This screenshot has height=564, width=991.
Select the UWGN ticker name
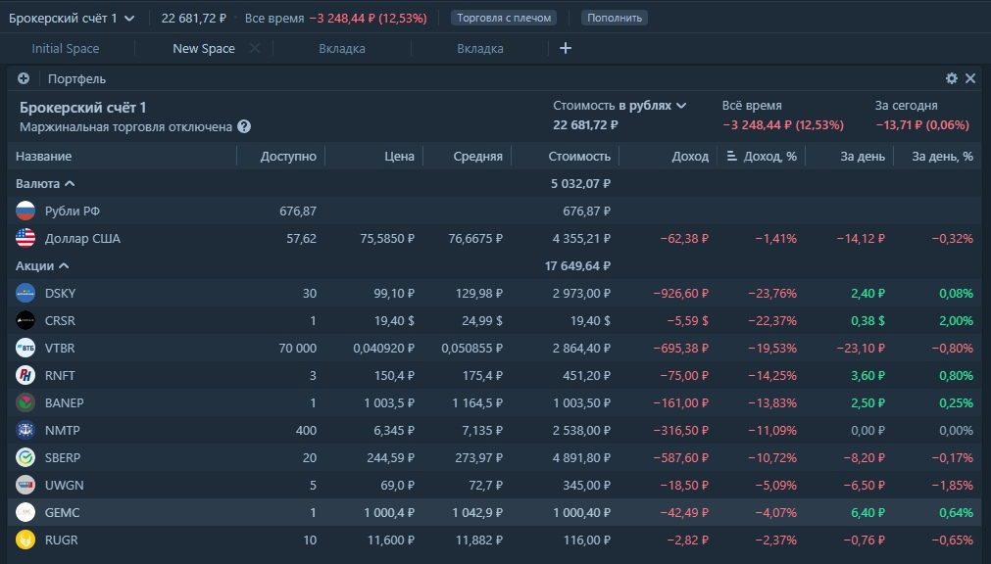pos(65,485)
